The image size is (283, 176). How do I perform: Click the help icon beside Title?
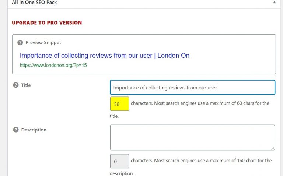[x=16, y=85]
